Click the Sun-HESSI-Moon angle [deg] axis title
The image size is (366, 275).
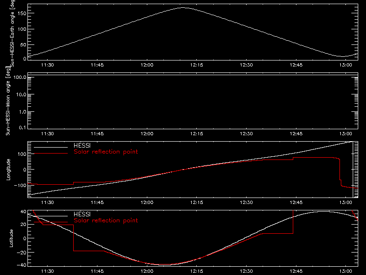coord(8,101)
